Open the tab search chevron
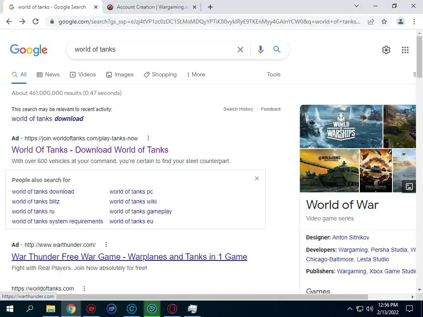Screen dimensions: 423x317 (x=356, y=6)
